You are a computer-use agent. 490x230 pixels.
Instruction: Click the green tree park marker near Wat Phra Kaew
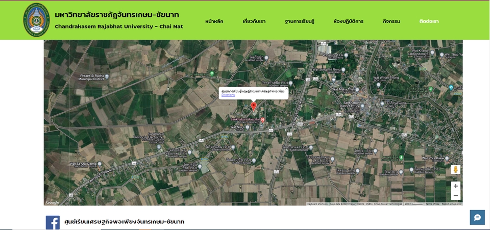tap(401, 157)
